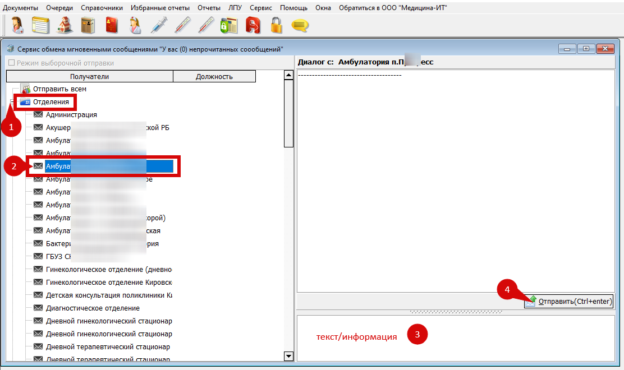Click the thermometer icon beside the green lock icon
Viewport: 624px width, 370px height.
206,25
